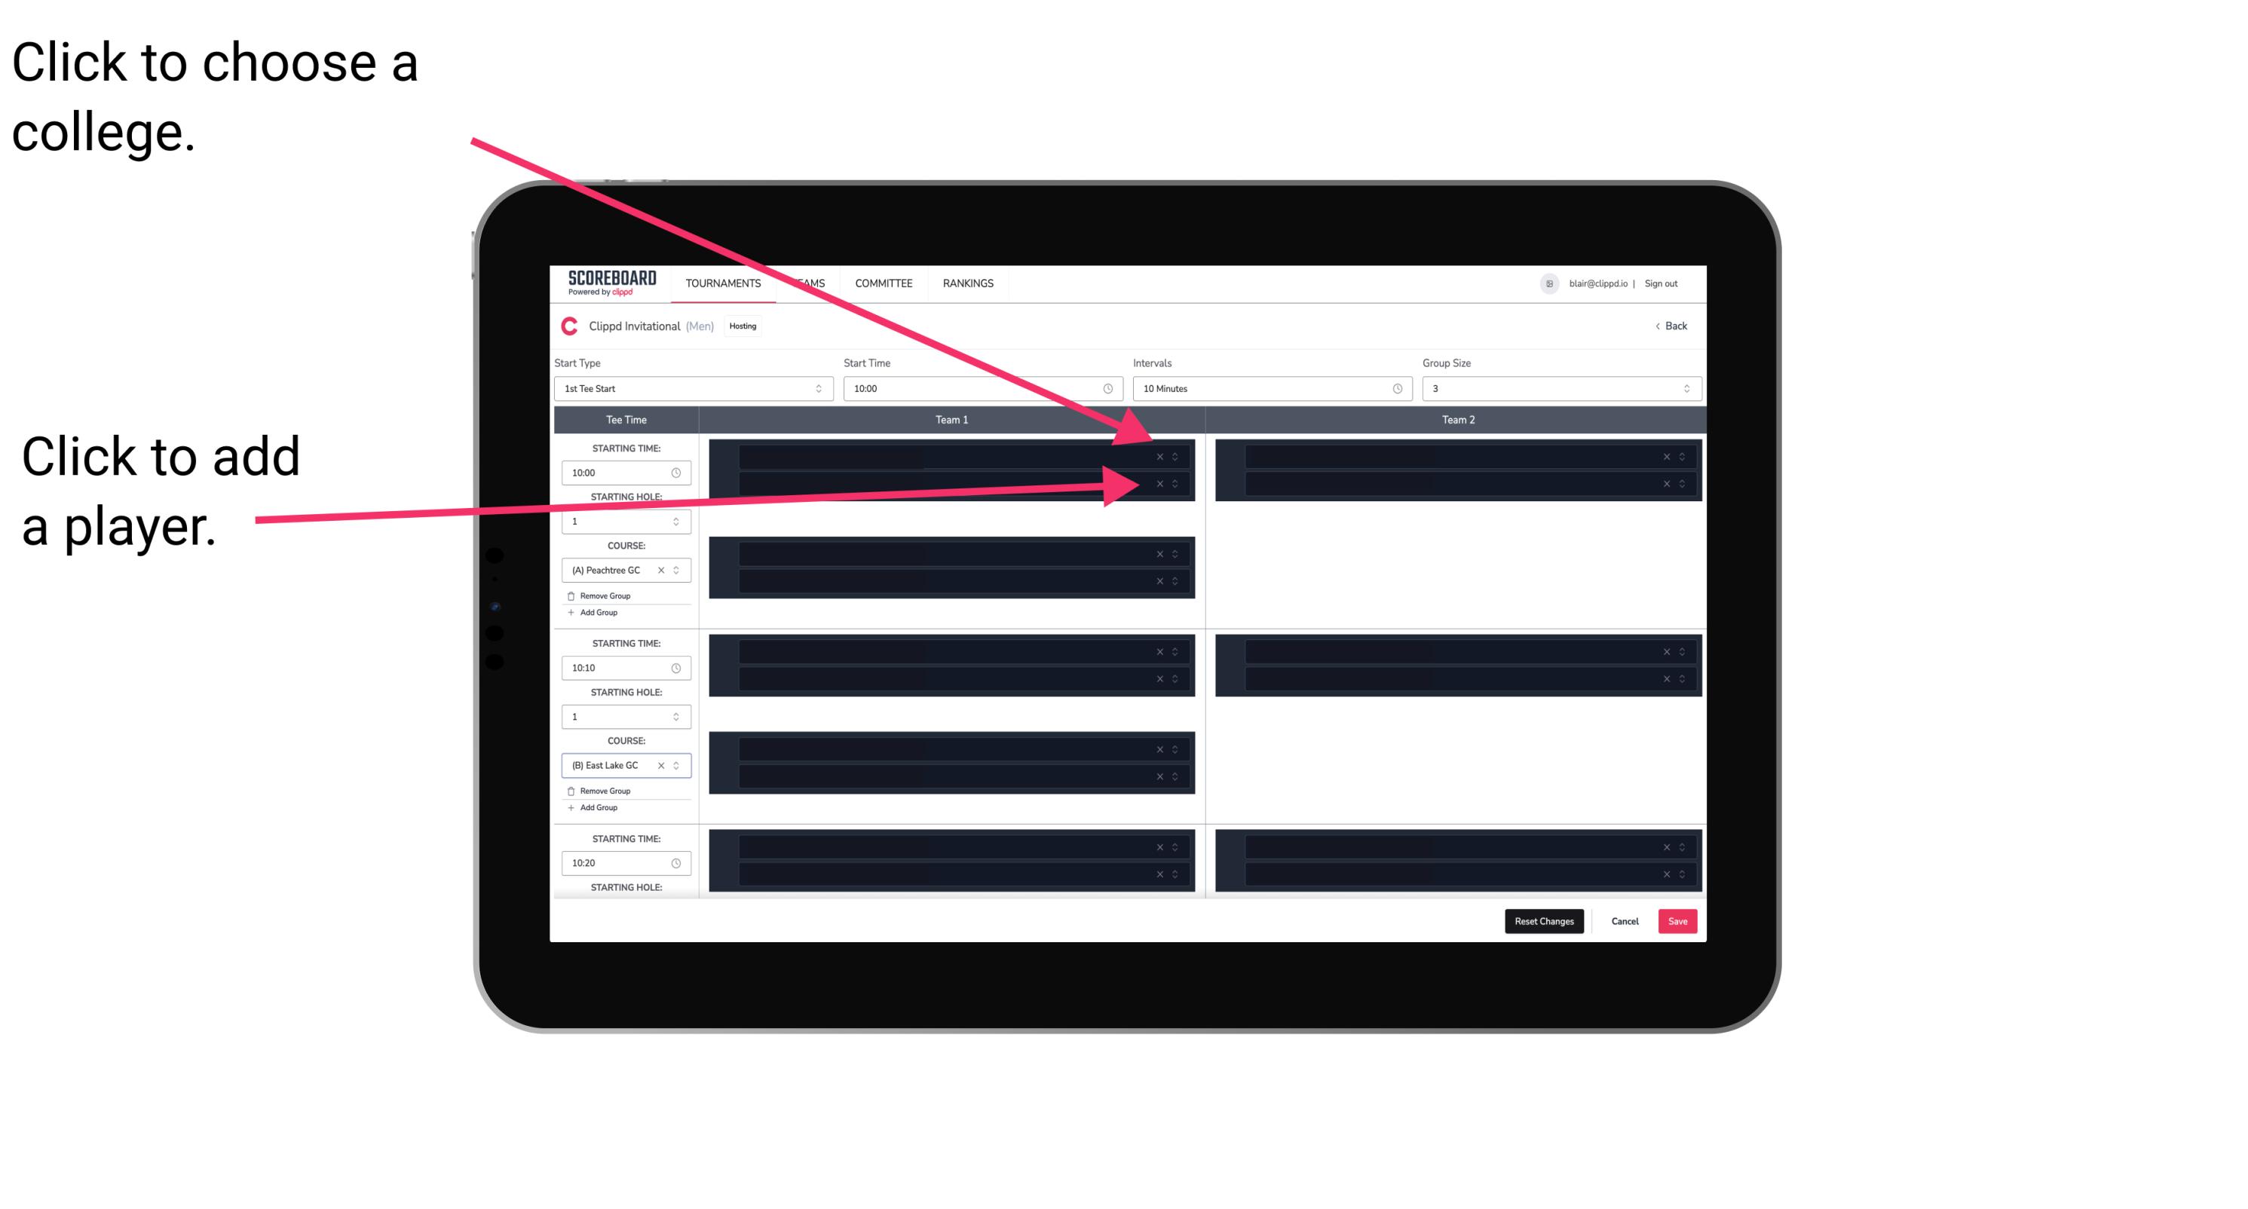Click the Back link in top right

tap(1671, 325)
